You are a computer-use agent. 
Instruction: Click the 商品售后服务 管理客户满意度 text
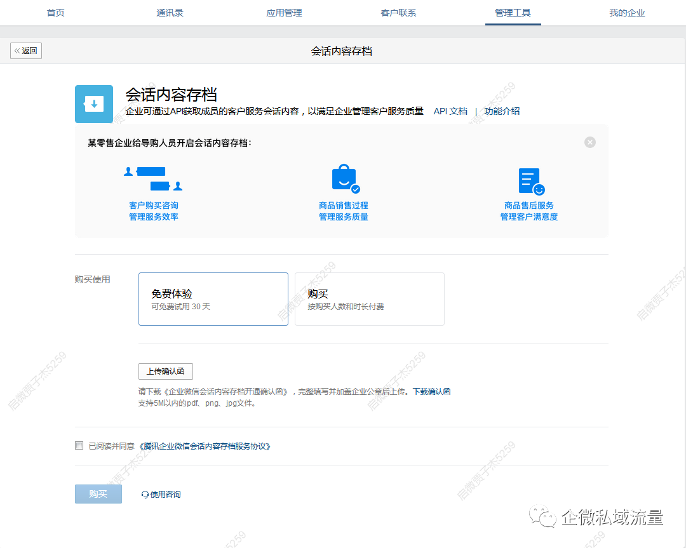pyautogui.click(x=529, y=211)
